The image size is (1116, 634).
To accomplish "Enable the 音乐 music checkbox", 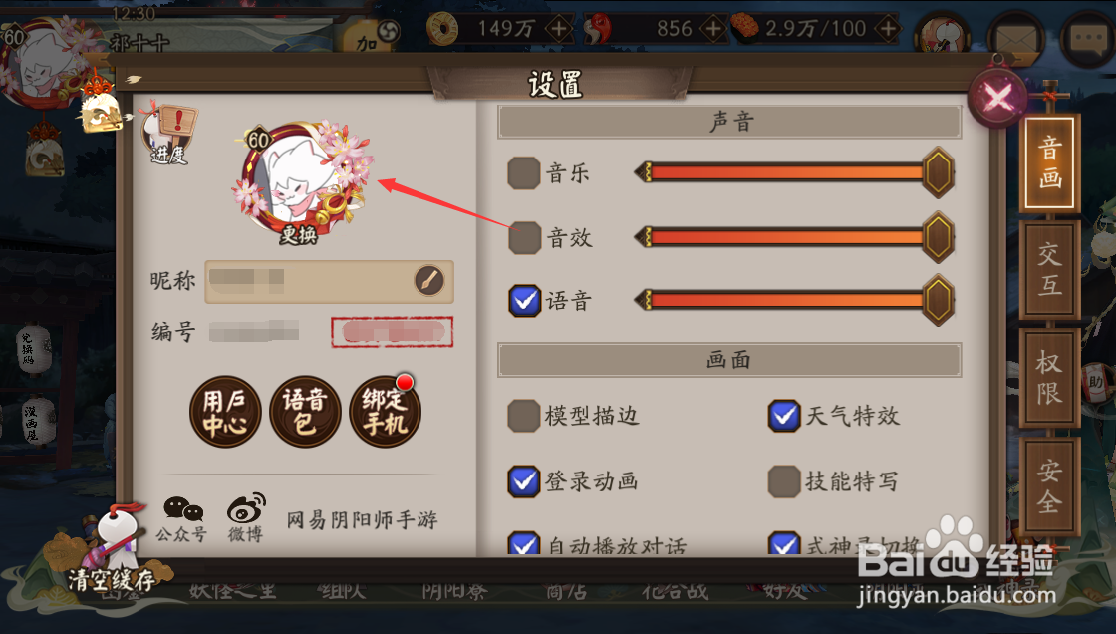I will [524, 173].
